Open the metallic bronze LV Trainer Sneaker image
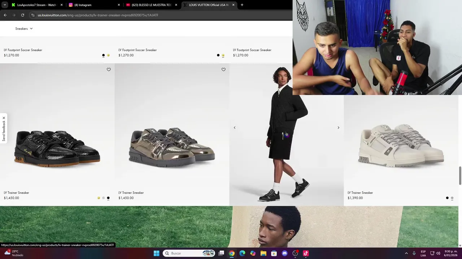This screenshot has height=259, width=462. tap(172, 147)
